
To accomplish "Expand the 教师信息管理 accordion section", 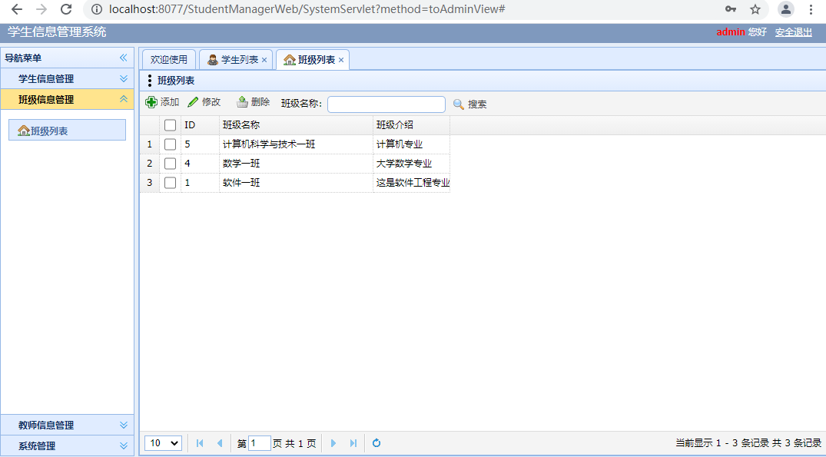I will 67,426.
